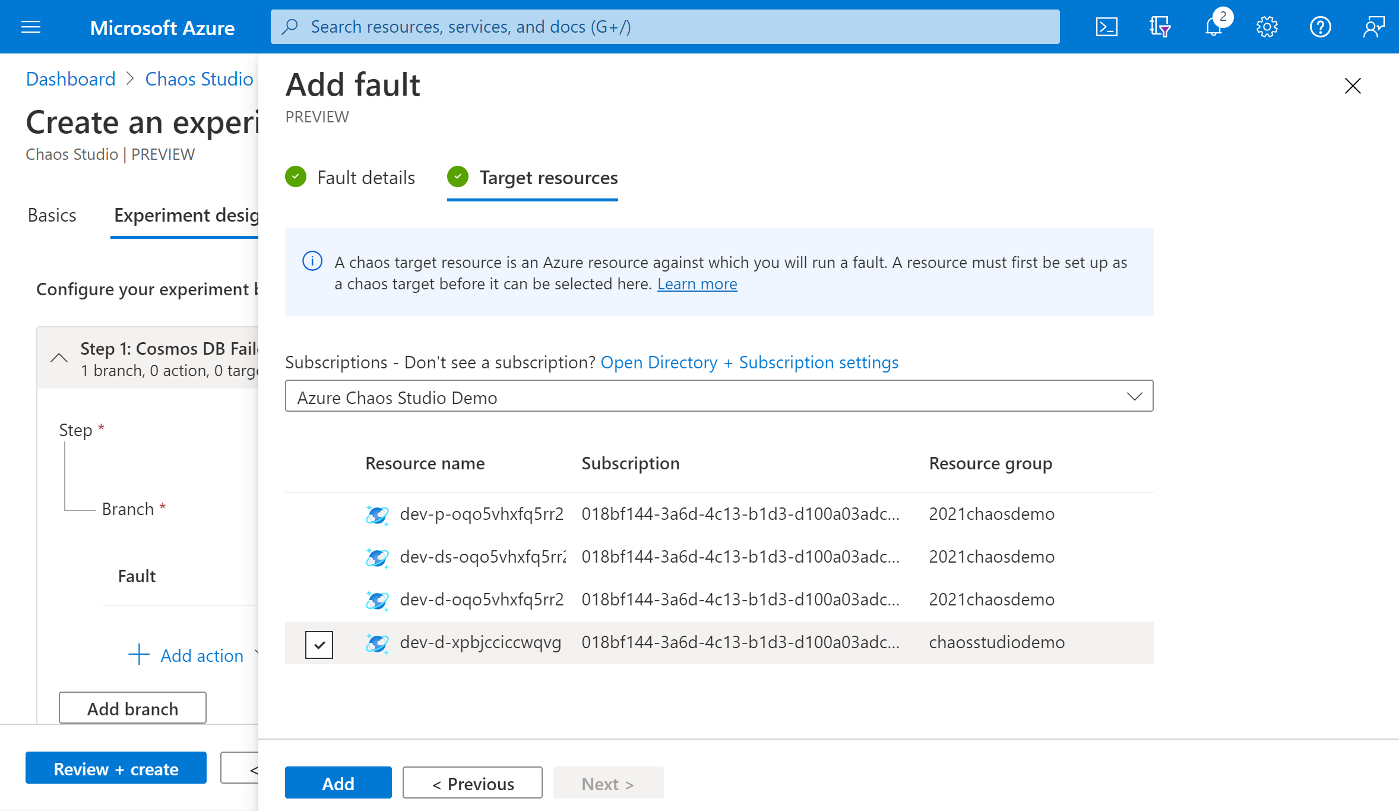The width and height of the screenshot is (1399, 811).
Task: Click the Azure Settings gear icon
Action: pos(1267,26)
